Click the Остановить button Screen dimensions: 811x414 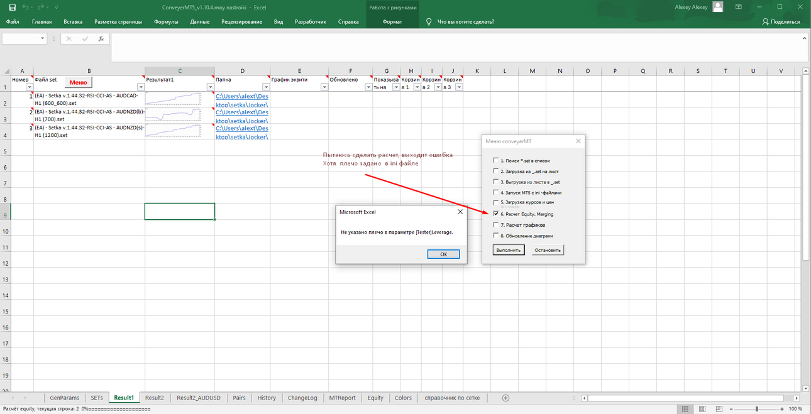548,250
